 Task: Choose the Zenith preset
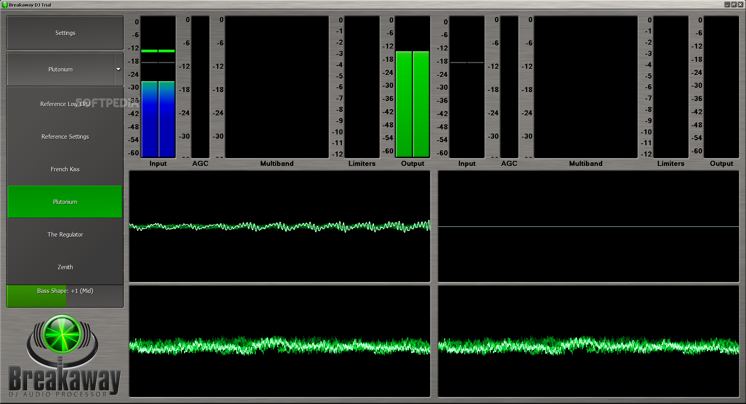click(x=65, y=267)
